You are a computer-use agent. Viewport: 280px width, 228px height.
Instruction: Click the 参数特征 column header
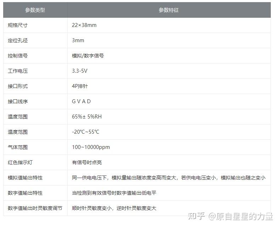tap(169, 10)
